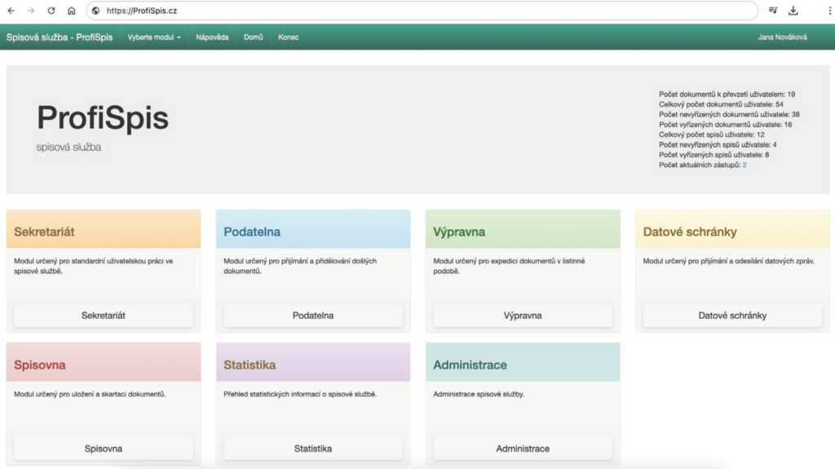Open the Statistika module button
Screen dimensions: 835x469
(313, 449)
